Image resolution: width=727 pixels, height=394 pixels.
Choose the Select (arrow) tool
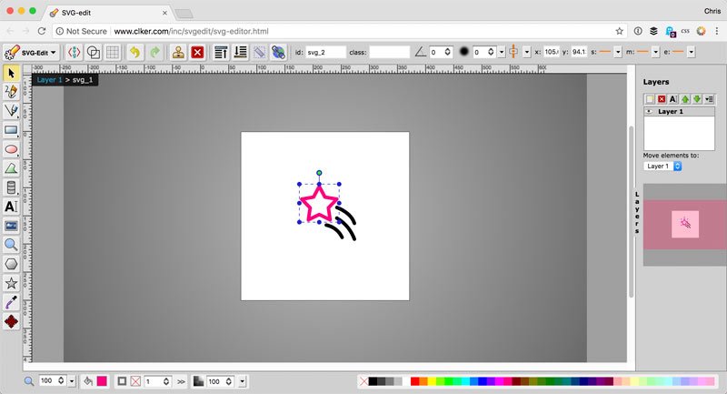11,74
